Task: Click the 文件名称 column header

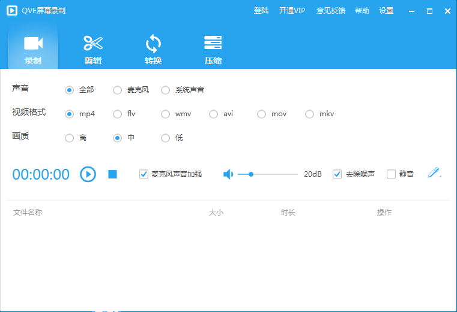Action: [28, 213]
